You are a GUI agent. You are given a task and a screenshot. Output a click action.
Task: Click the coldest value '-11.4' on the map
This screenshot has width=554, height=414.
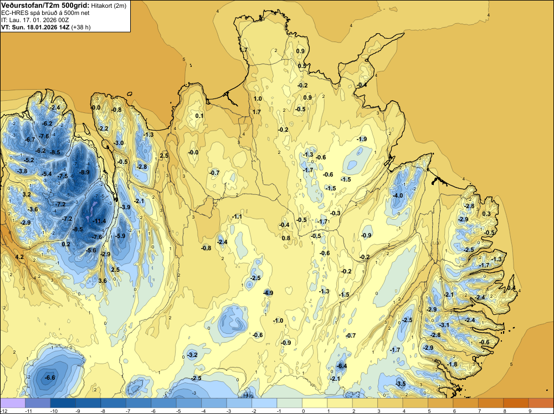(x=99, y=221)
